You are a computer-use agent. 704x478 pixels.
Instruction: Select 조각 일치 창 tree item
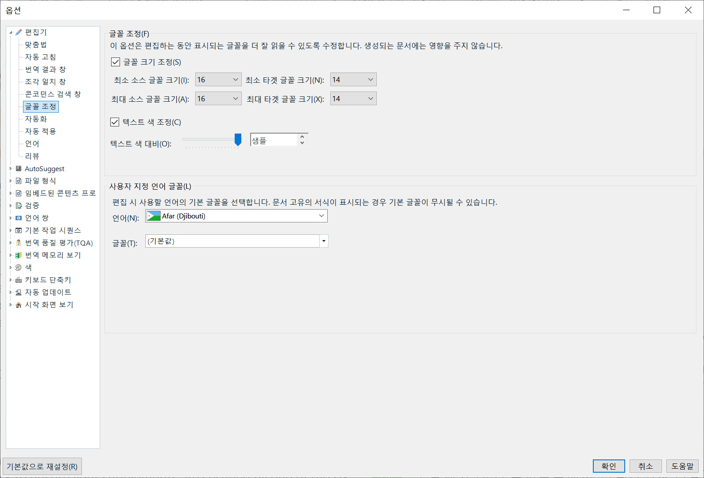point(45,82)
